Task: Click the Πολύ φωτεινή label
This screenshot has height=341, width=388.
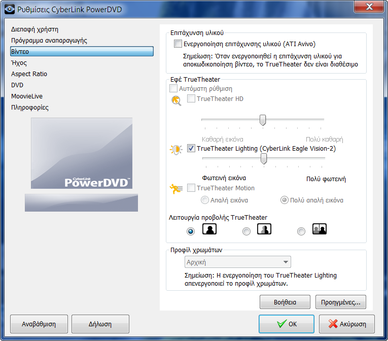Action: (326, 179)
